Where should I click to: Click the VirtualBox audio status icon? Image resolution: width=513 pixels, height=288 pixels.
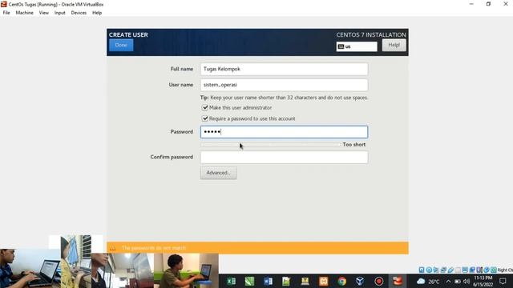[436, 270]
